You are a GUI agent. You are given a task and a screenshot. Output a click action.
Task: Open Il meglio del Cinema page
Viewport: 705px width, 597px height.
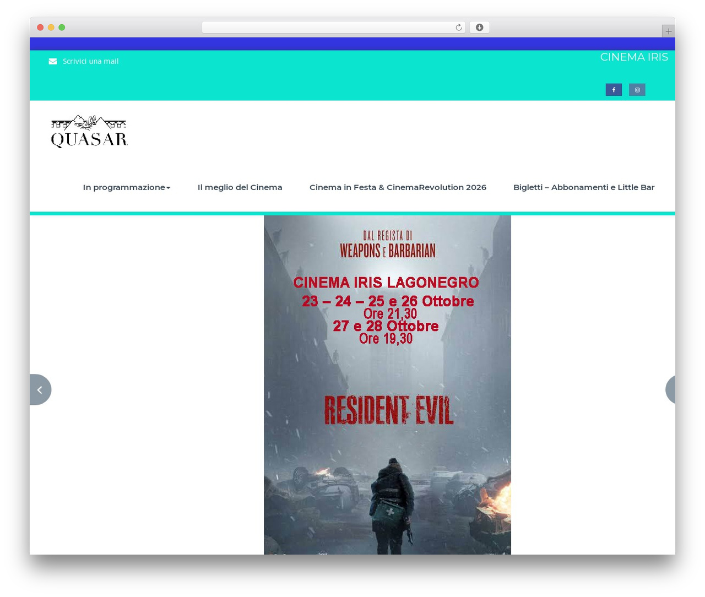coord(240,187)
